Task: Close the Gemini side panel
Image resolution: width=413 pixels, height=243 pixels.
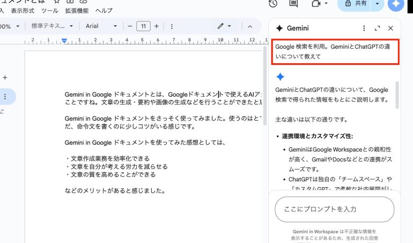Action: (390, 28)
